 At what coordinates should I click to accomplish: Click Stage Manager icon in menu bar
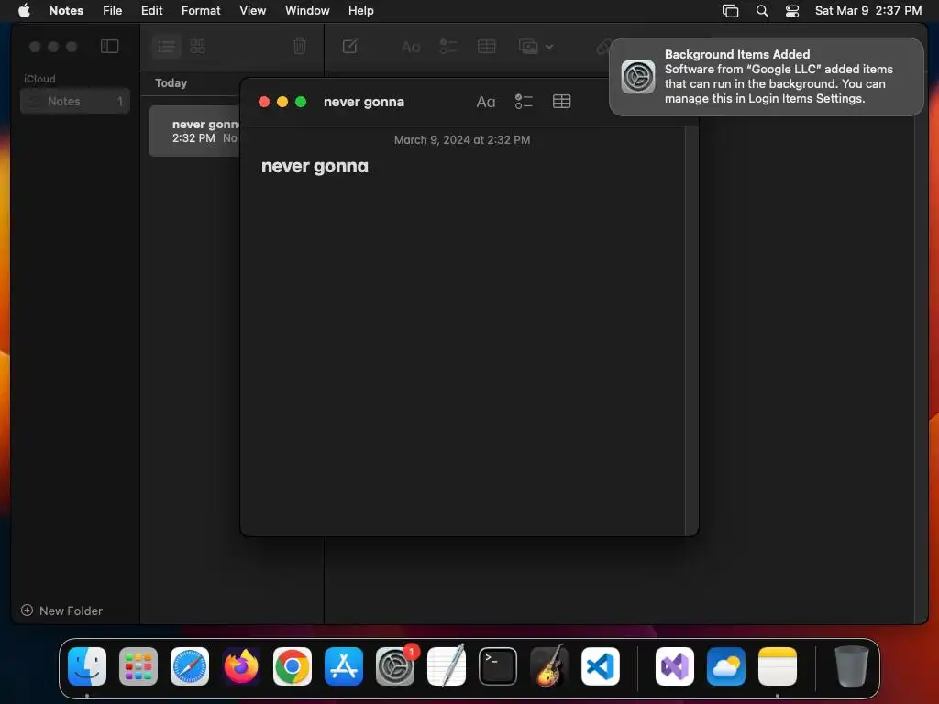click(x=730, y=11)
